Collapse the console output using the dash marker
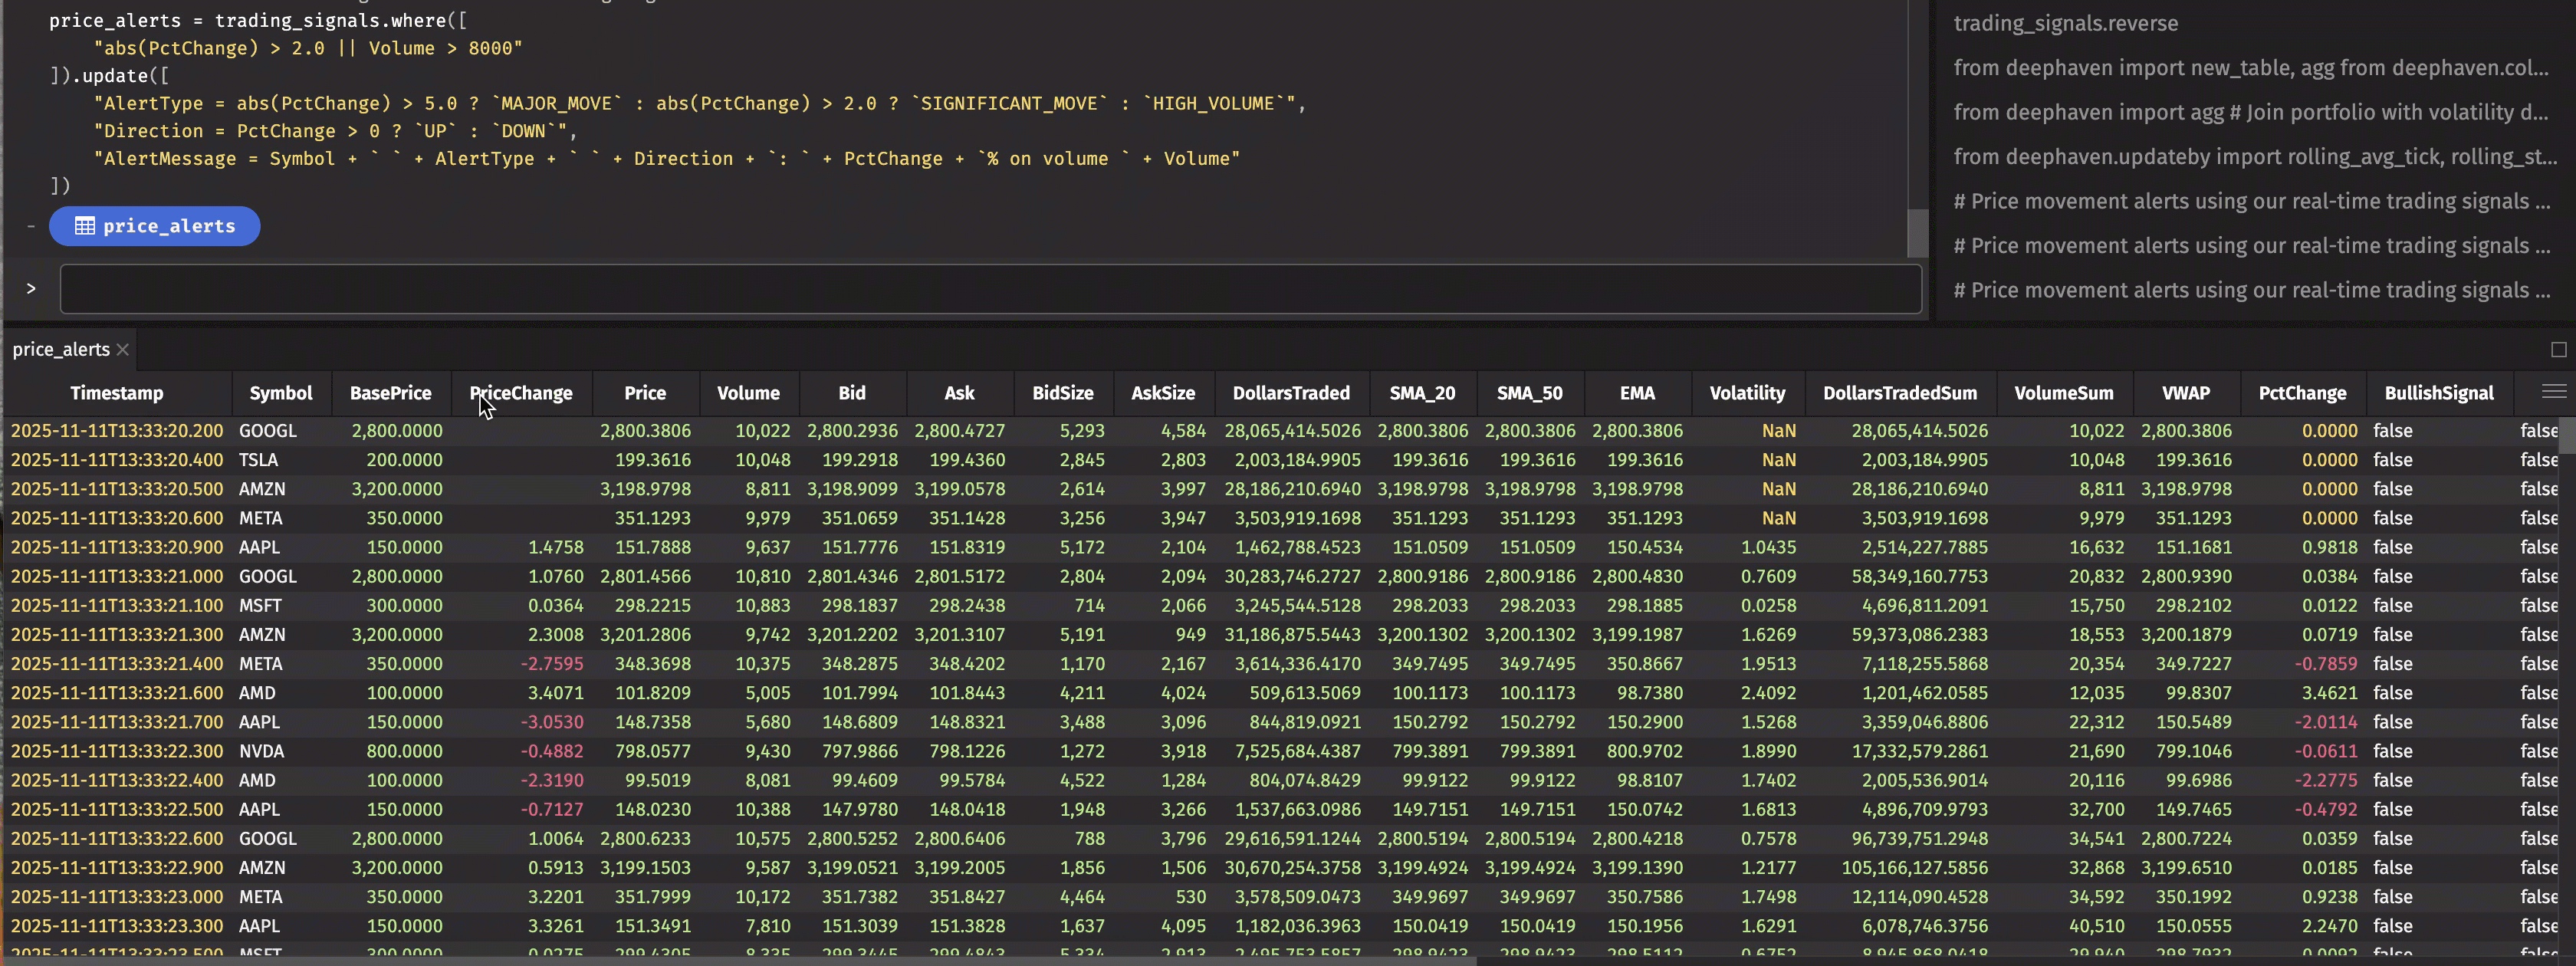 tap(31, 226)
